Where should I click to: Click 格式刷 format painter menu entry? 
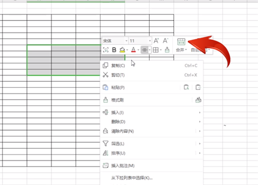click(x=118, y=100)
